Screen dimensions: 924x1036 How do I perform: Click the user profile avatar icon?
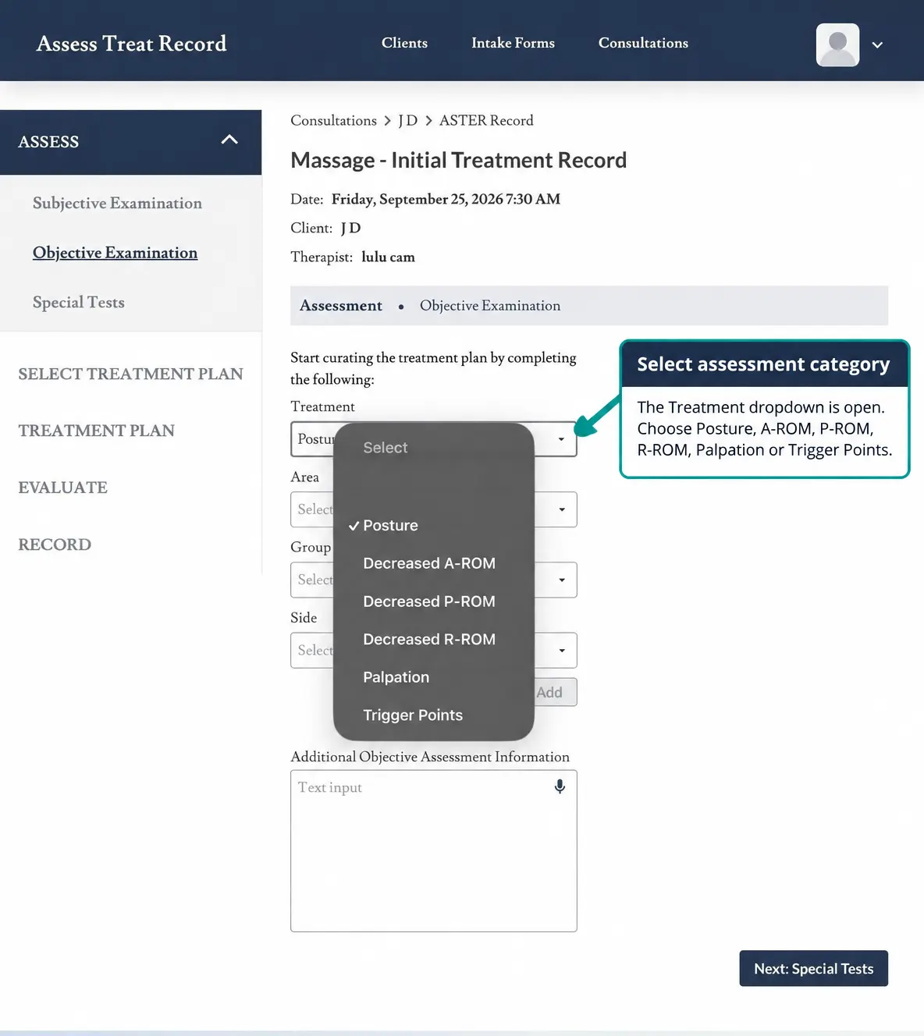837,44
